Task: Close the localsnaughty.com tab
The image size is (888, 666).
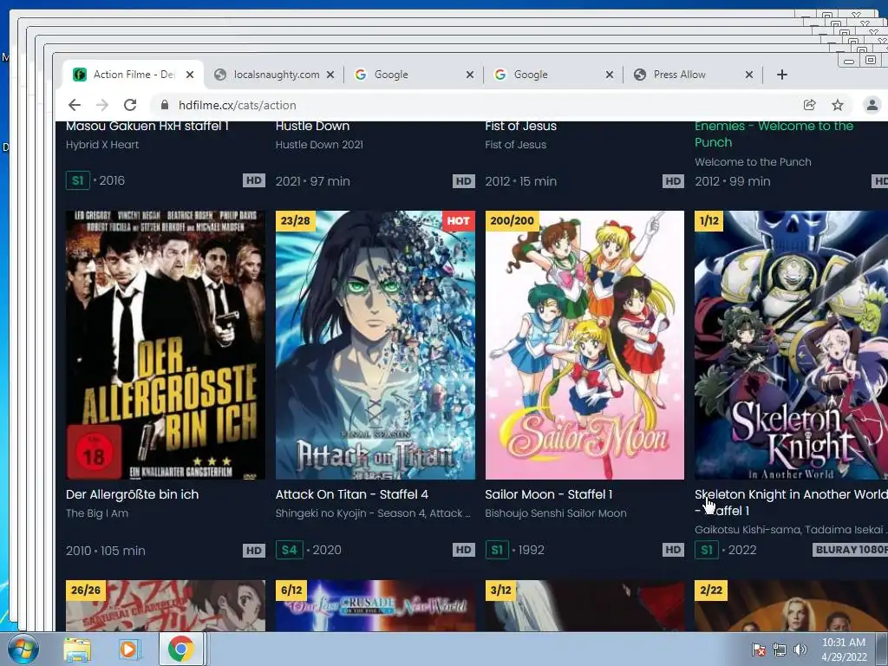Action: click(x=330, y=75)
